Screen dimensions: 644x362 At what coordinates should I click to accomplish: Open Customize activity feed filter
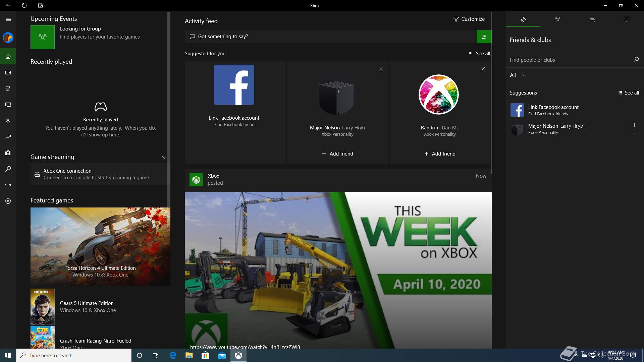(x=469, y=19)
